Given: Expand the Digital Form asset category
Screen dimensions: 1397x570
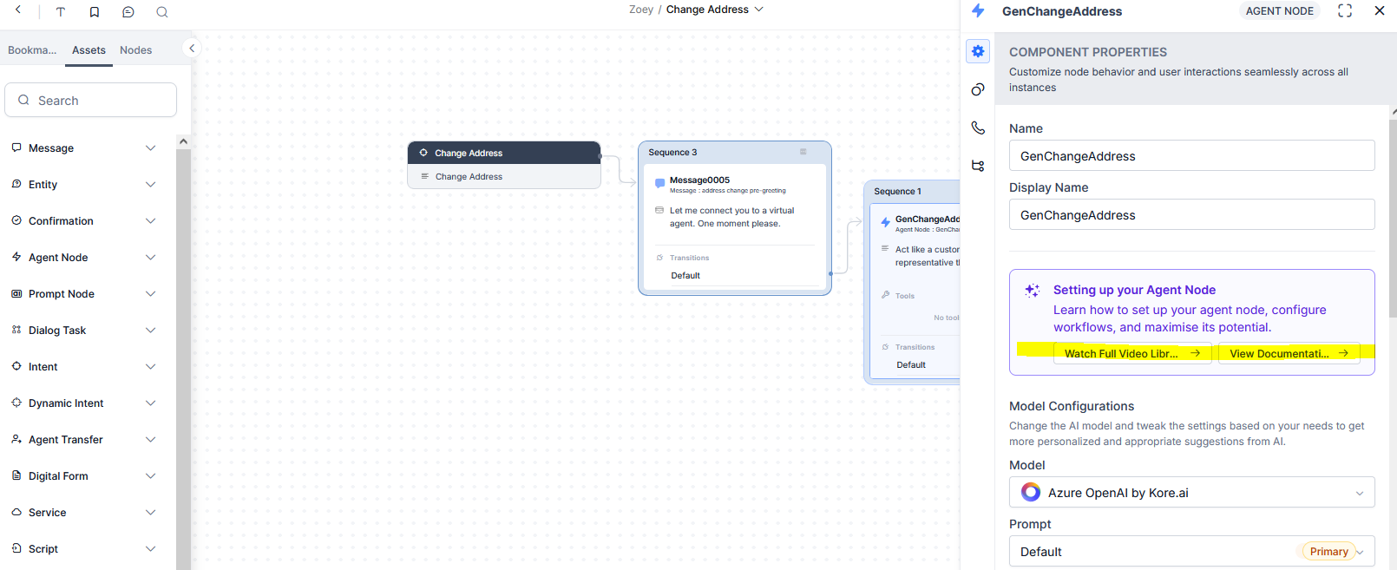Looking at the screenshot, I should coord(151,476).
